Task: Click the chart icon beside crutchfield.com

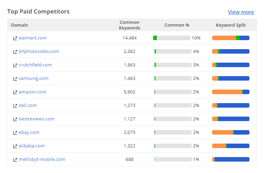Action: [15, 65]
